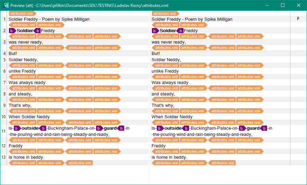Click source line '-the-pouring-wind-and-rain-being-steady-and-ready,'
This screenshot has width=307, height=185.
point(59,135)
